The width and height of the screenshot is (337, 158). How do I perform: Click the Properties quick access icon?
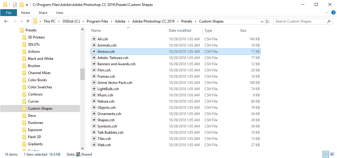click(15, 4)
